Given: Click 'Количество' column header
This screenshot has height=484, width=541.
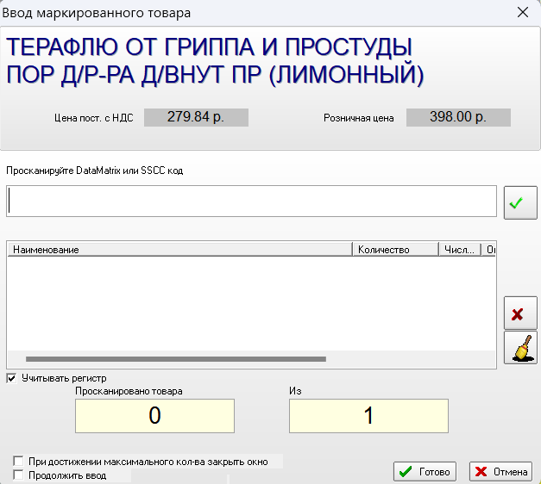Looking at the screenshot, I should pyautogui.click(x=395, y=250).
